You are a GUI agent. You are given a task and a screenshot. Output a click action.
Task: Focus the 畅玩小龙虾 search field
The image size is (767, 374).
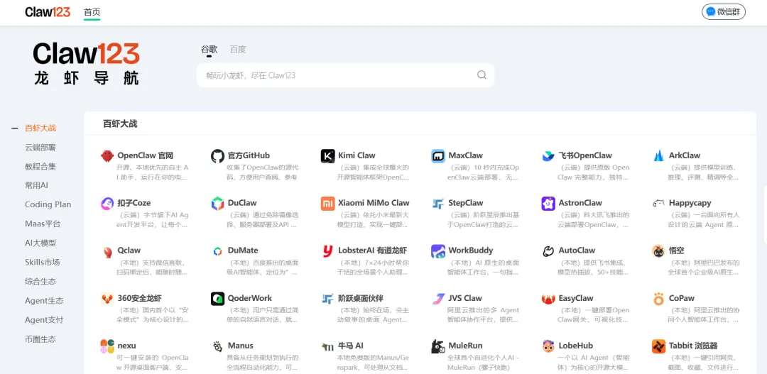(x=345, y=75)
